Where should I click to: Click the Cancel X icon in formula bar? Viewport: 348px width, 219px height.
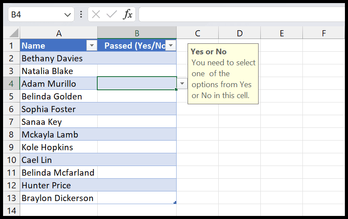(x=96, y=14)
